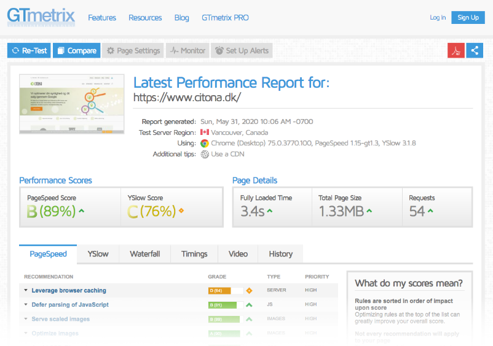
Task: Expand the Serve scaled images row
Action: (x=25, y=319)
